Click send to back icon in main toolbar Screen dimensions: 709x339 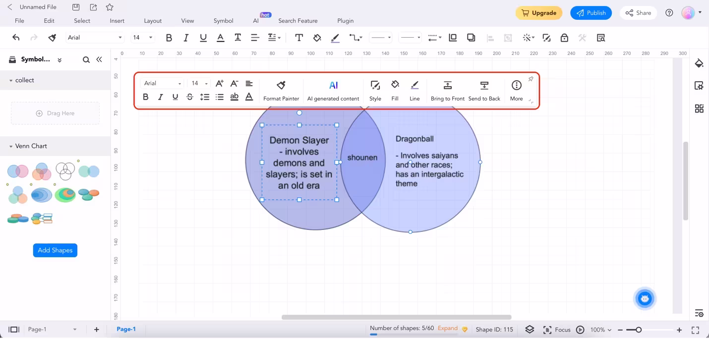click(471, 38)
